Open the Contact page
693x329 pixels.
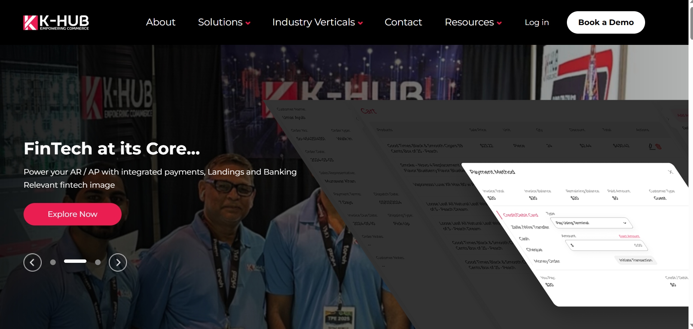pyautogui.click(x=403, y=22)
